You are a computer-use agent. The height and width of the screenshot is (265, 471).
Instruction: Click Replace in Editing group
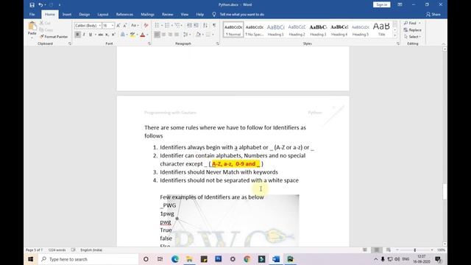[x=412, y=30]
